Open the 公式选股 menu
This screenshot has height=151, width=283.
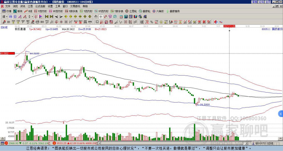(40, 6)
